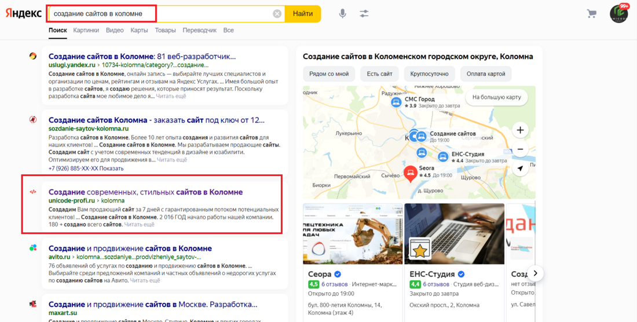Click the map geolocation arrow button
637x322 pixels.
520,169
